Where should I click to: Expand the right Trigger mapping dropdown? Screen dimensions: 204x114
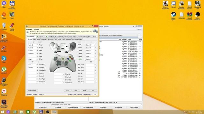95,45
